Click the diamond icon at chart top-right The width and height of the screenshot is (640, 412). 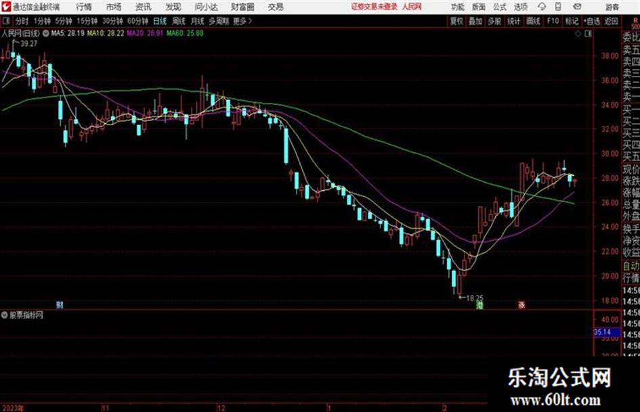[x=578, y=34]
